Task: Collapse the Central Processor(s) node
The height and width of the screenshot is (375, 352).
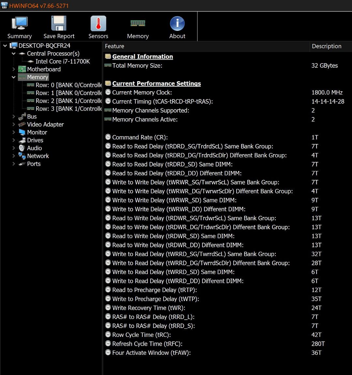Action: pos(14,53)
